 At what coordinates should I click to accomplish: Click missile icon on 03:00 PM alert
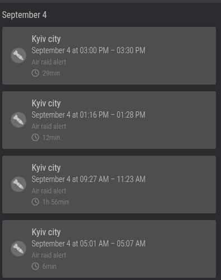[x=19, y=55]
